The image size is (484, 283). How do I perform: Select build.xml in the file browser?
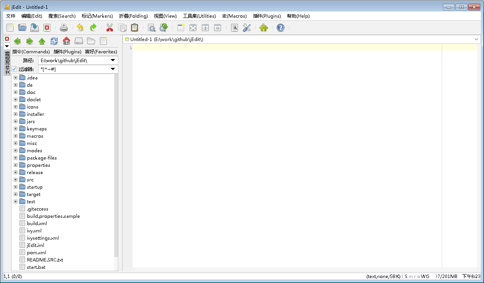34,223
